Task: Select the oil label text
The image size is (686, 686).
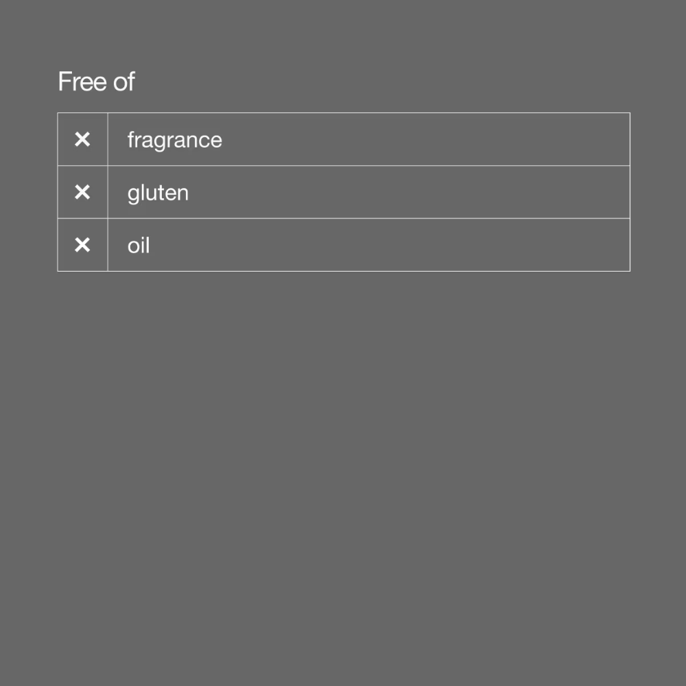Action: tap(139, 245)
